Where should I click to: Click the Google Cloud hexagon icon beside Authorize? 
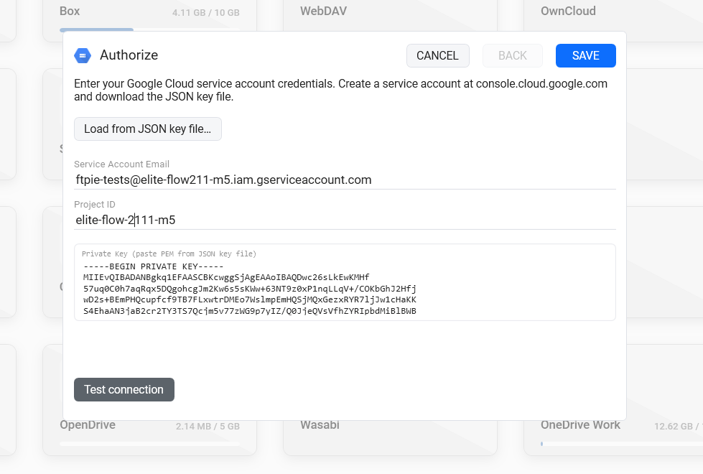point(83,55)
